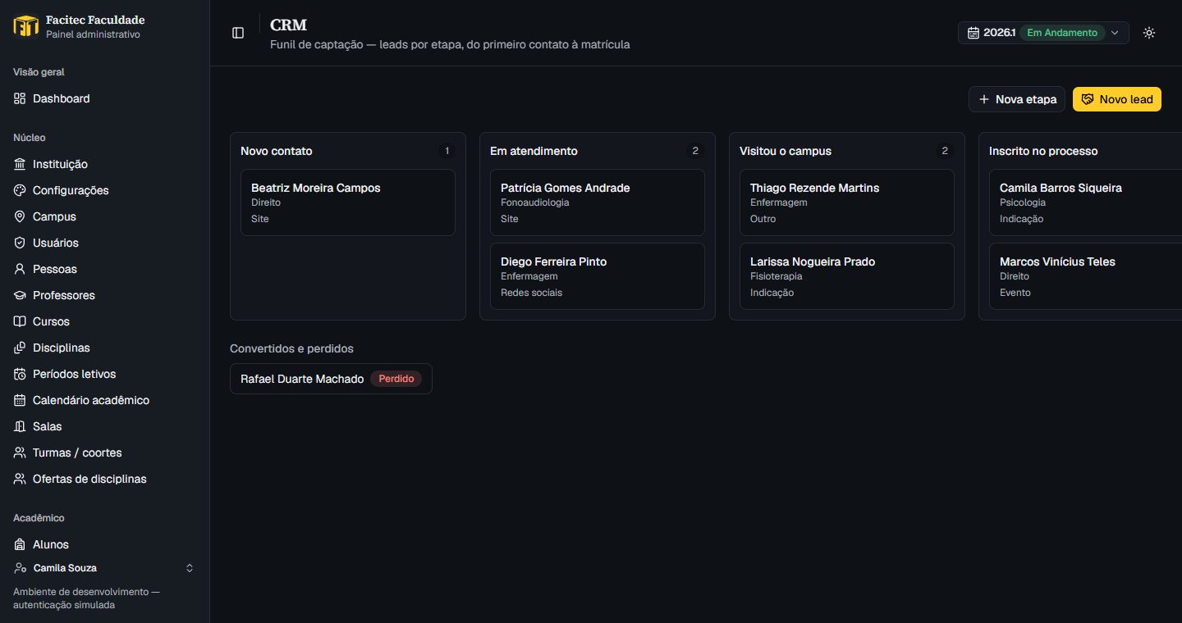Screen dimensions: 1182x623
Task: Toggle the light/dark theme sun button
Action: [x=1149, y=33]
